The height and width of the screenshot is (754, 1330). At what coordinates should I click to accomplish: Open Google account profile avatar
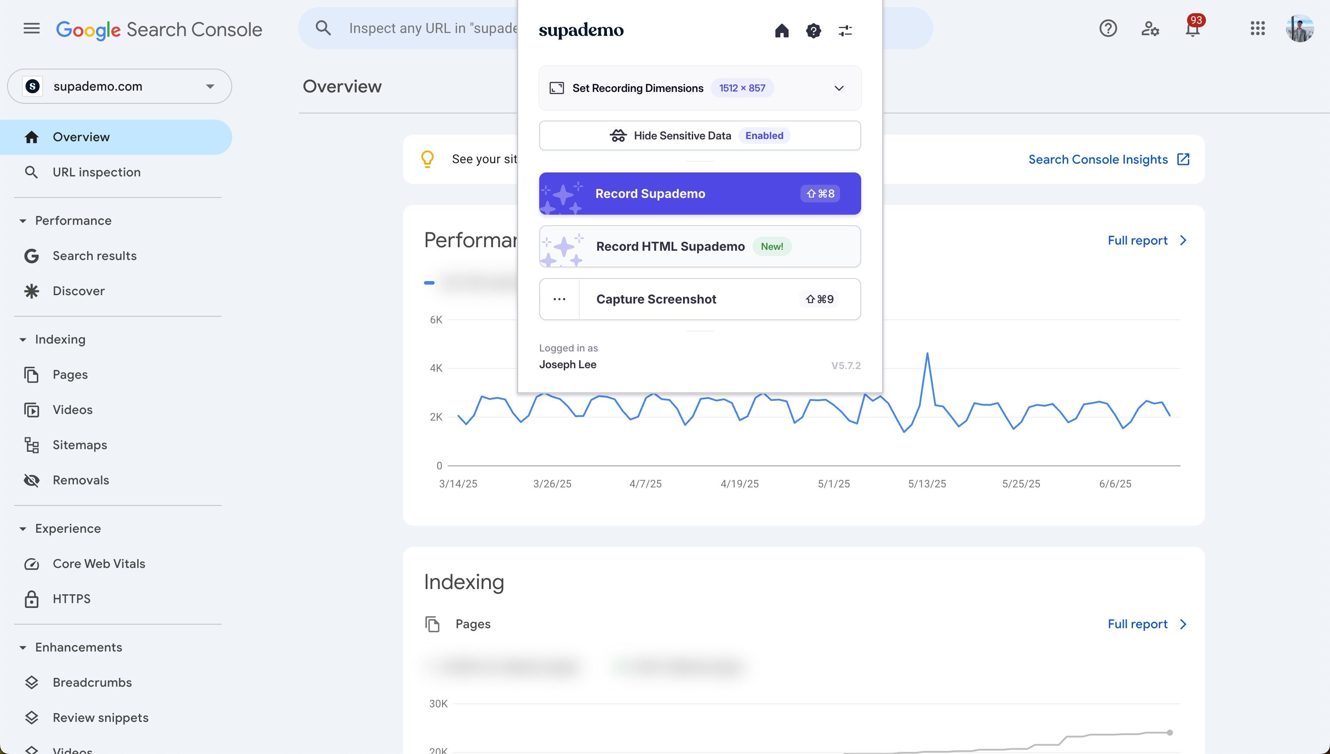coord(1300,29)
